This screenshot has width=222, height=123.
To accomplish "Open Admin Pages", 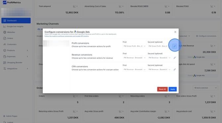I will click(x=10, y=116).
